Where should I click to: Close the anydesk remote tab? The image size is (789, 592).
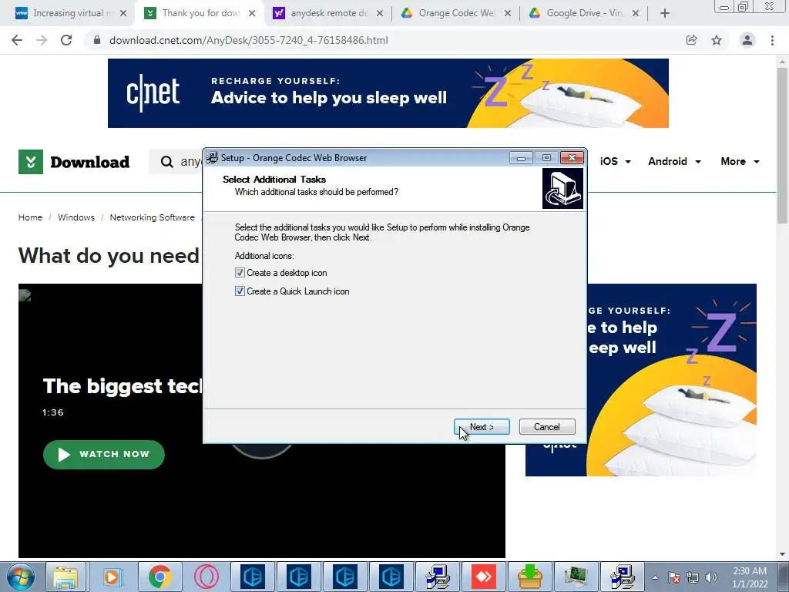(380, 13)
